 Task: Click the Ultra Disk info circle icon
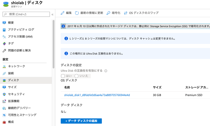pos(106,71)
